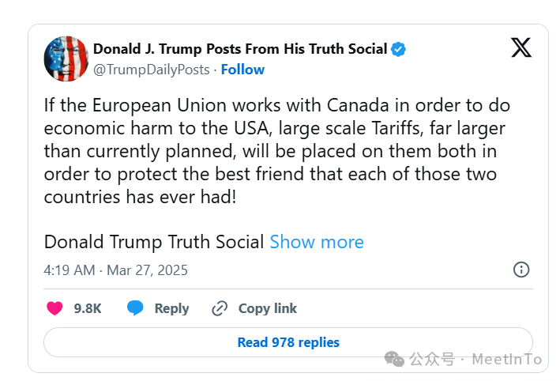Click the @TrumpDailyPosts handle
The width and height of the screenshot is (560, 381).
pyautogui.click(x=152, y=70)
